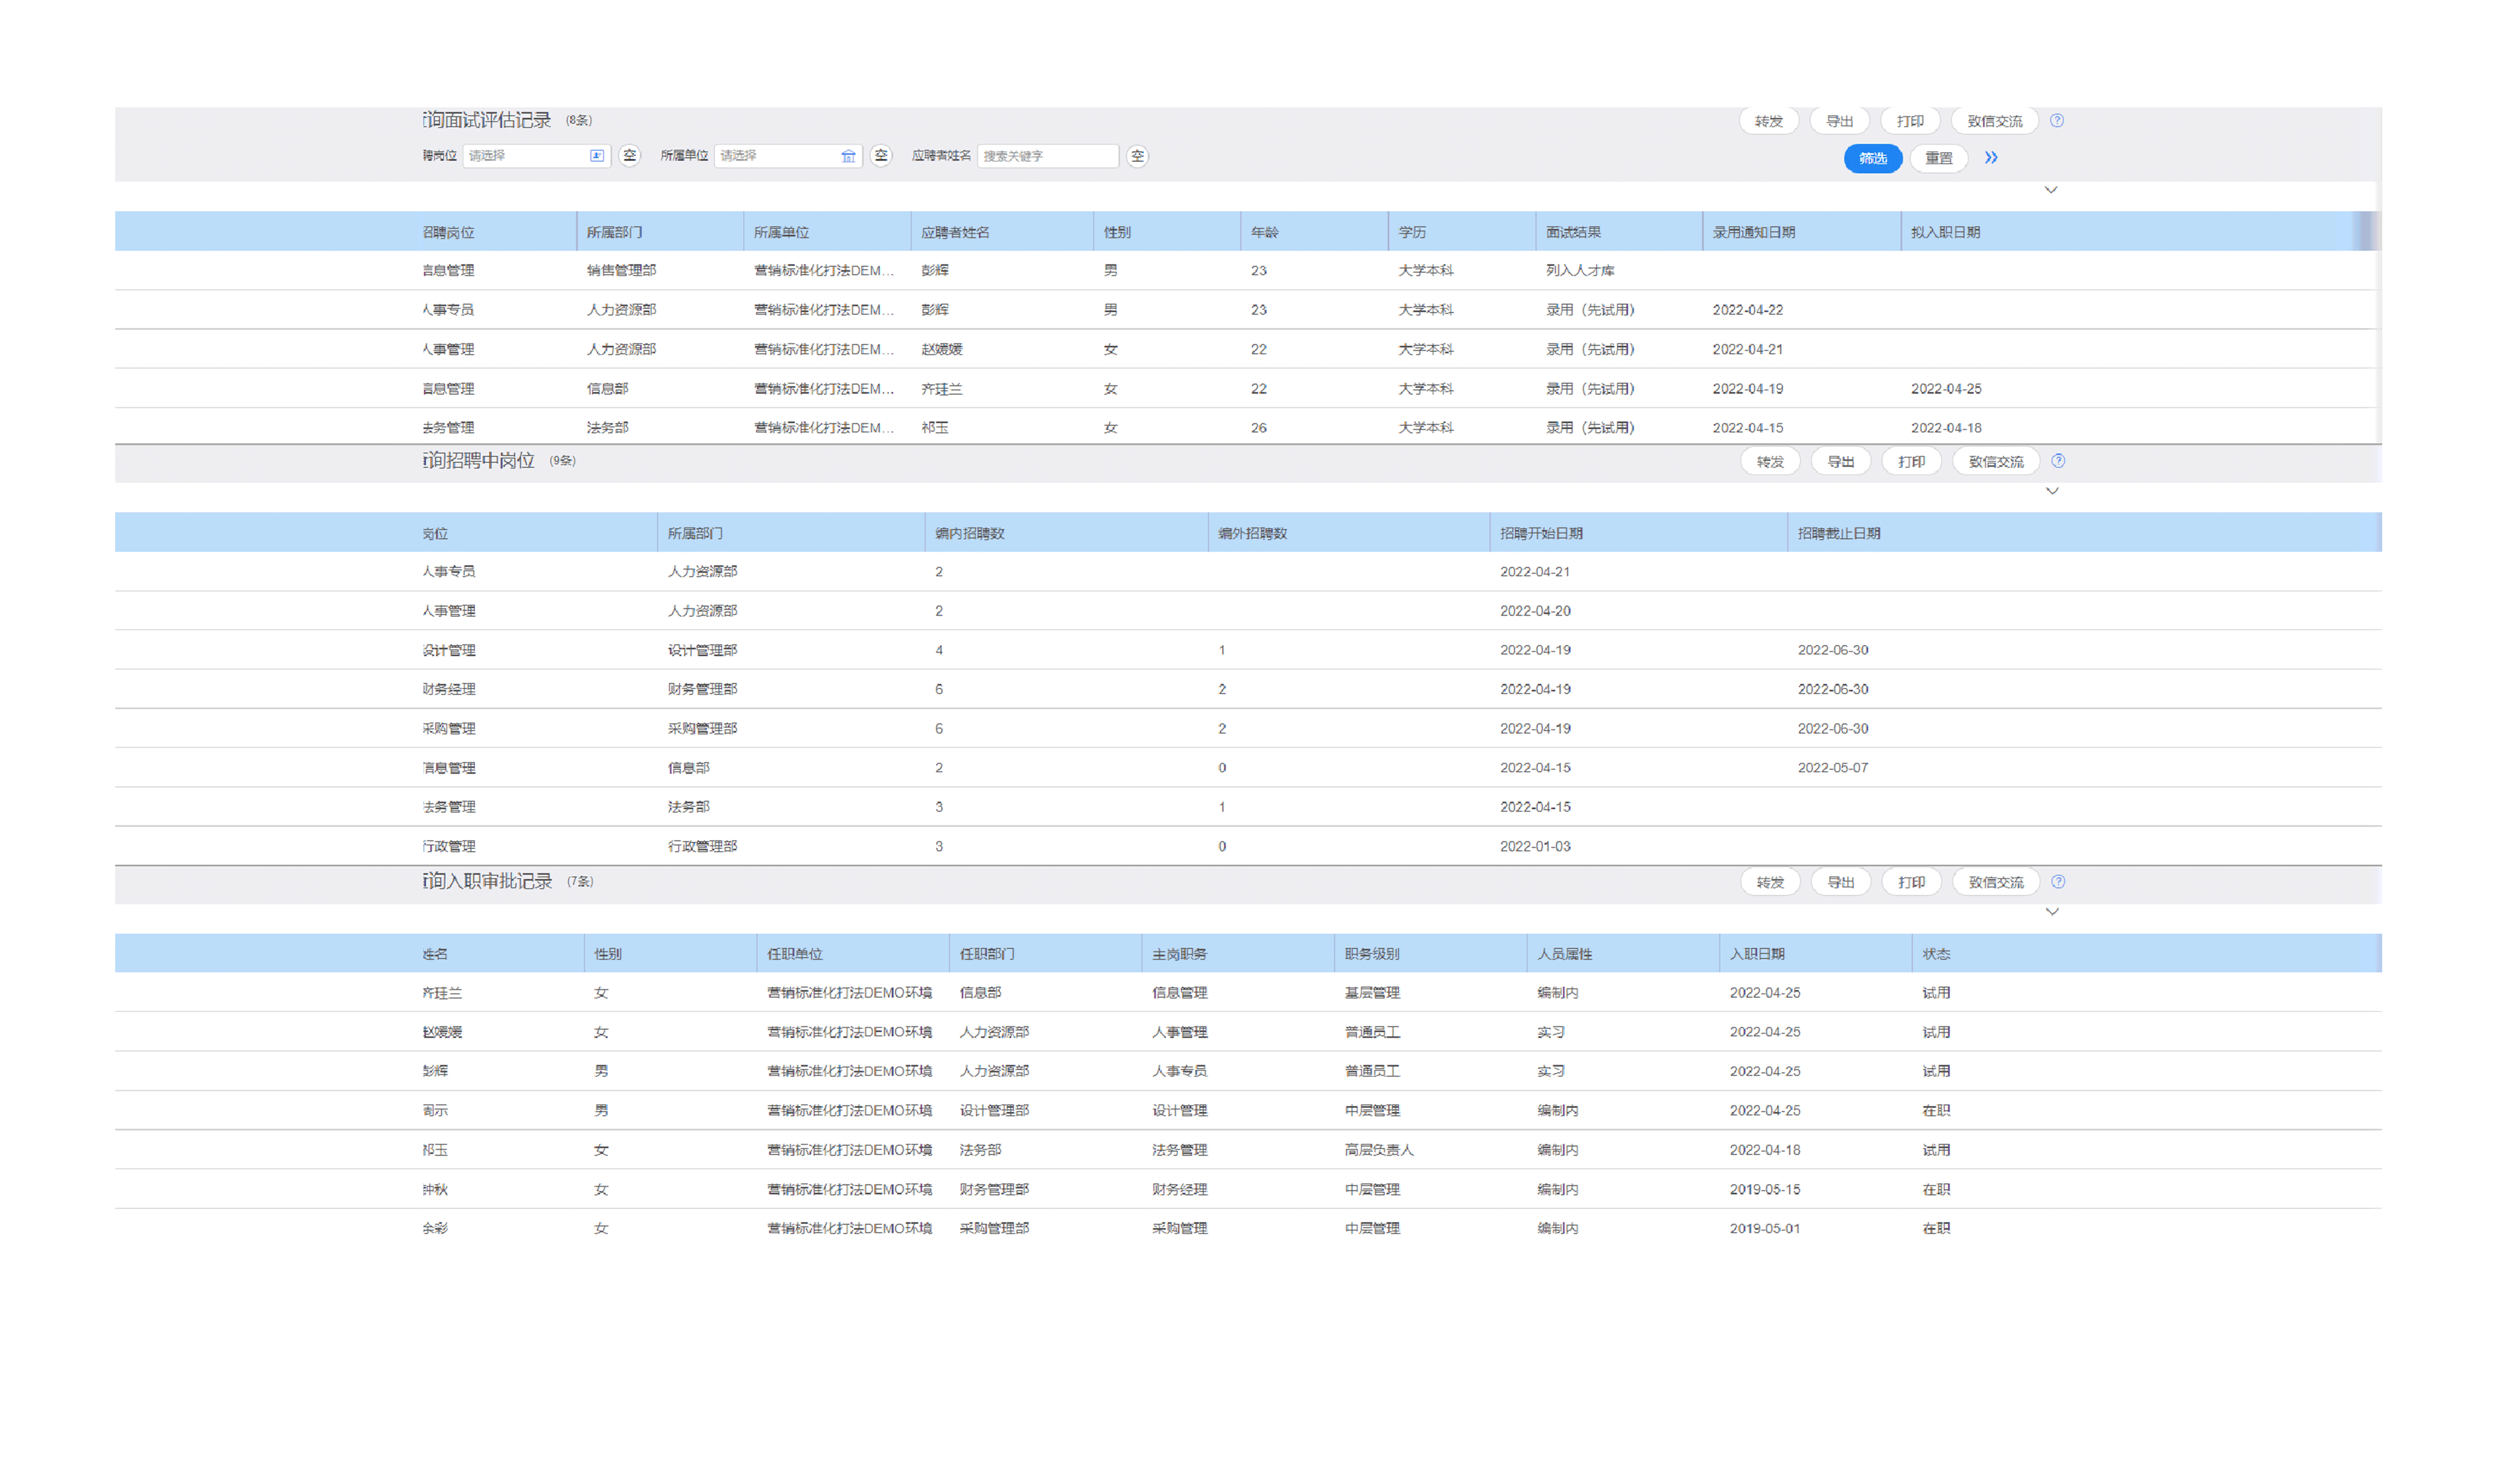Click 致信交流 in 面试评估记录 section
This screenshot has height=1484, width=2496.
1994,121
